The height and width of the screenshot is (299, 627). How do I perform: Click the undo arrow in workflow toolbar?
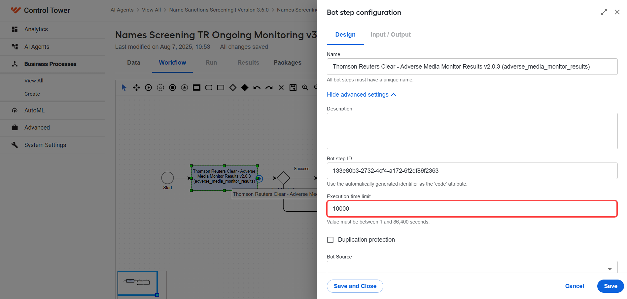tap(257, 88)
